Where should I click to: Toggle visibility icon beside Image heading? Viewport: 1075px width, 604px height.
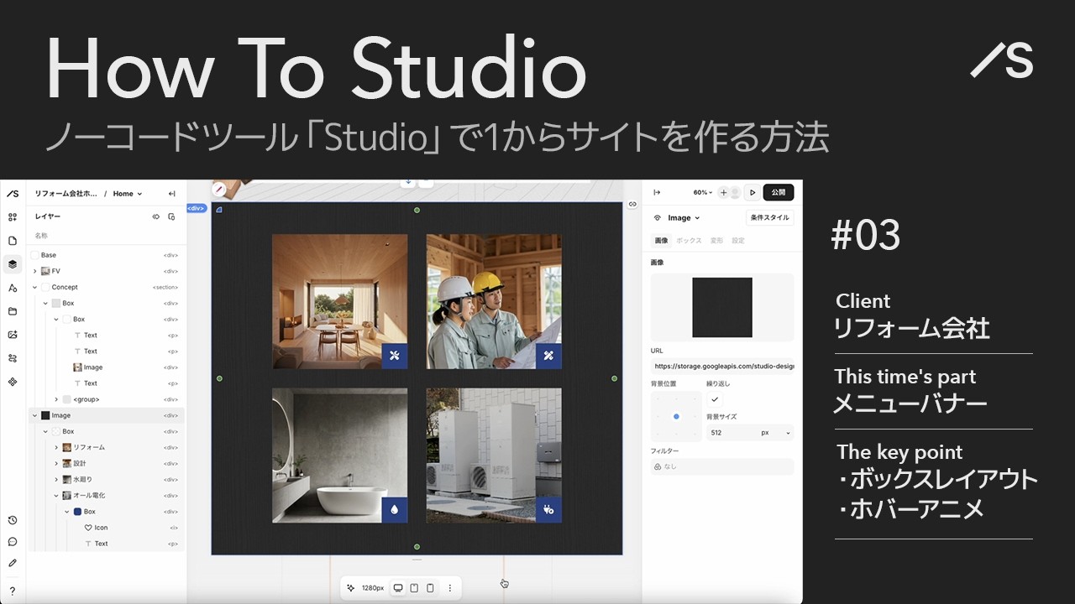[x=657, y=218]
